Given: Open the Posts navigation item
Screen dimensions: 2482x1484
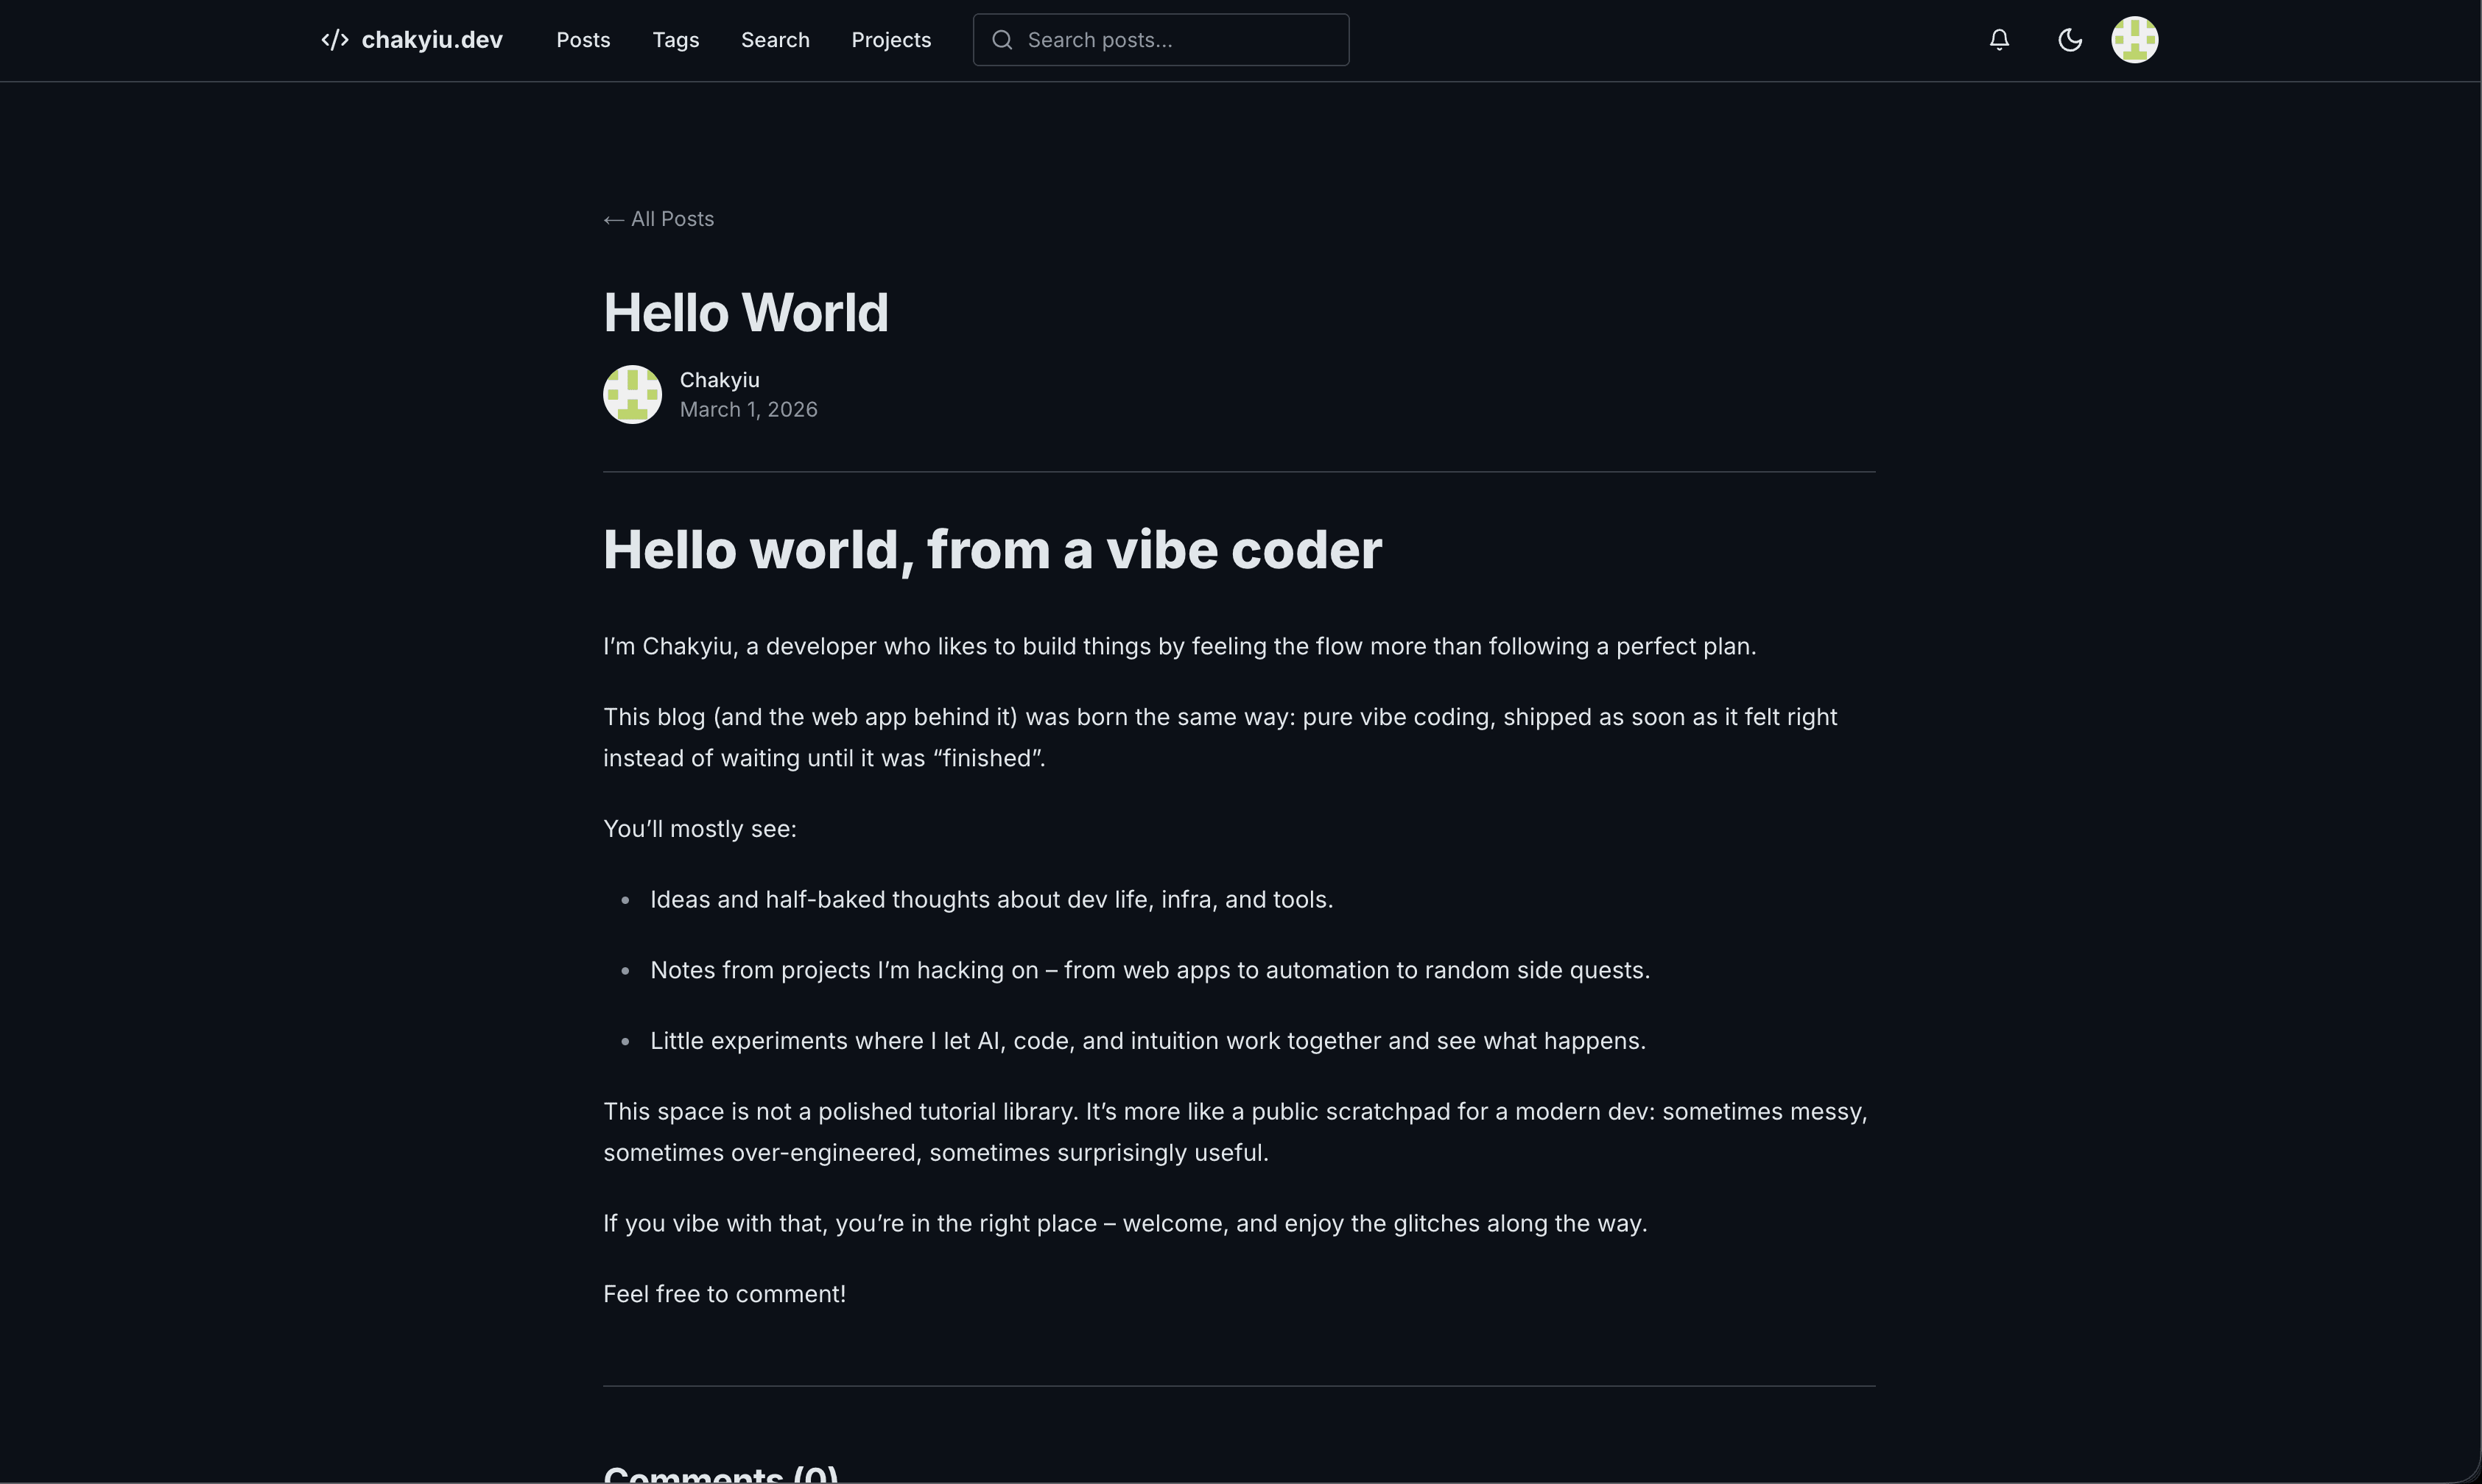Looking at the screenshot, I should [x=583, y=40].
